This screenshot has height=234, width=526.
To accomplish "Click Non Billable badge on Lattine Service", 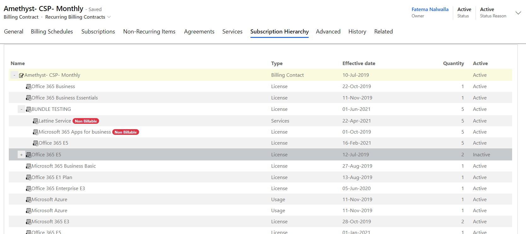I will pos(86,121).
